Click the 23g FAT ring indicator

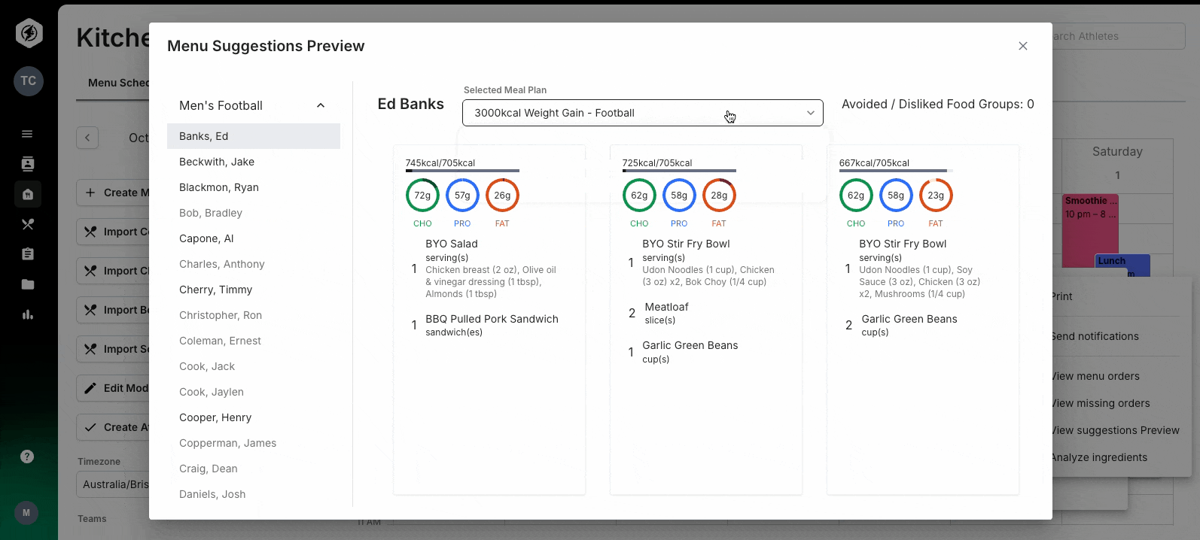(936, 196)
